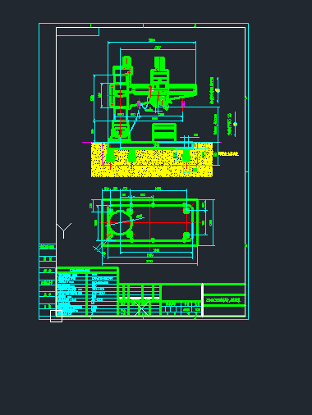Select the drill head on the radial arm
312x415 pixels.
[159, 82]
